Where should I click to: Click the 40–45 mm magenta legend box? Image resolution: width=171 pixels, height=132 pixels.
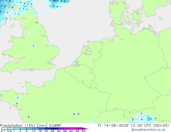[73, 128]
